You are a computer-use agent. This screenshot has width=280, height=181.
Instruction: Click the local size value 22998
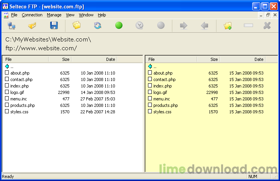coord(64,92)
